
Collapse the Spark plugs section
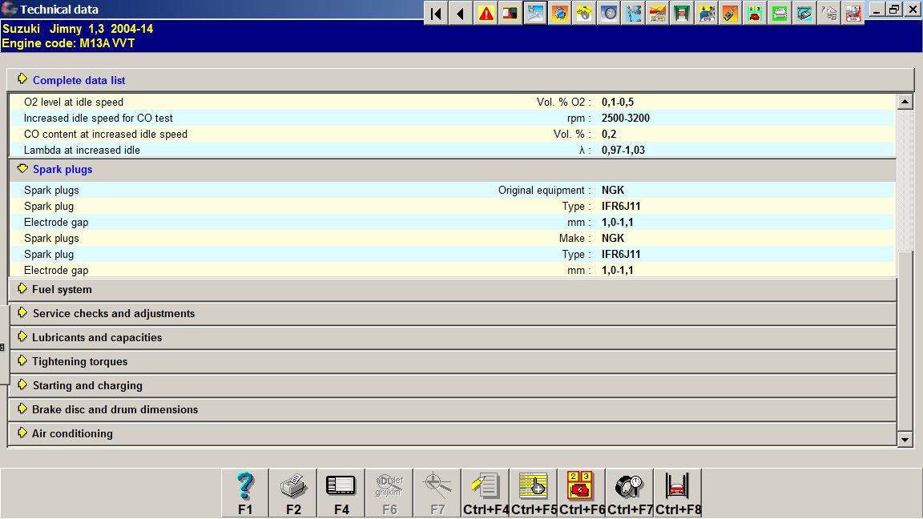pos(62,169)
